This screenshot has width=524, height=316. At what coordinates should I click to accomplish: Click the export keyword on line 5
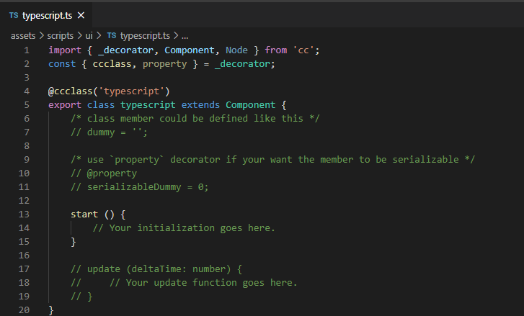coord(65,105)
